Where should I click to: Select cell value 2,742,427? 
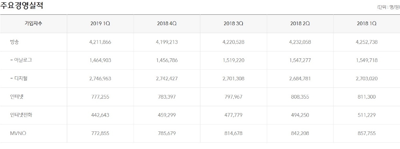pyautogui.click(x=167, y=78)
